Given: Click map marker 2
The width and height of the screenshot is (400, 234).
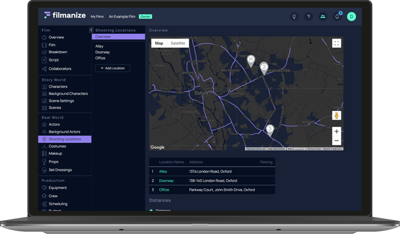Looking at the screenshot, I should (264, 68).
